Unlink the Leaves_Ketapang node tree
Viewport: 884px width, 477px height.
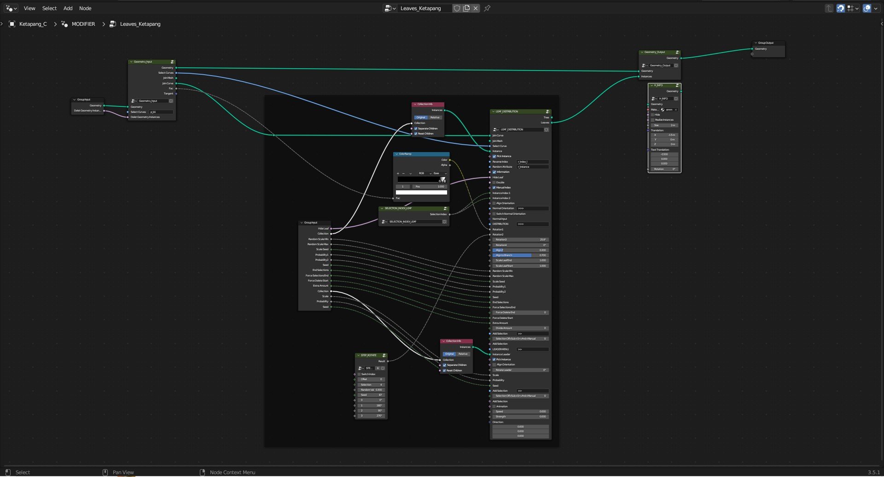tap(476, 8)
